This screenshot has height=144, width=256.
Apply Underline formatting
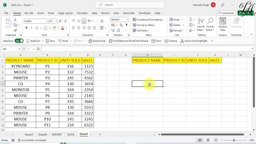pyautogui.click(x=36, y=28)
